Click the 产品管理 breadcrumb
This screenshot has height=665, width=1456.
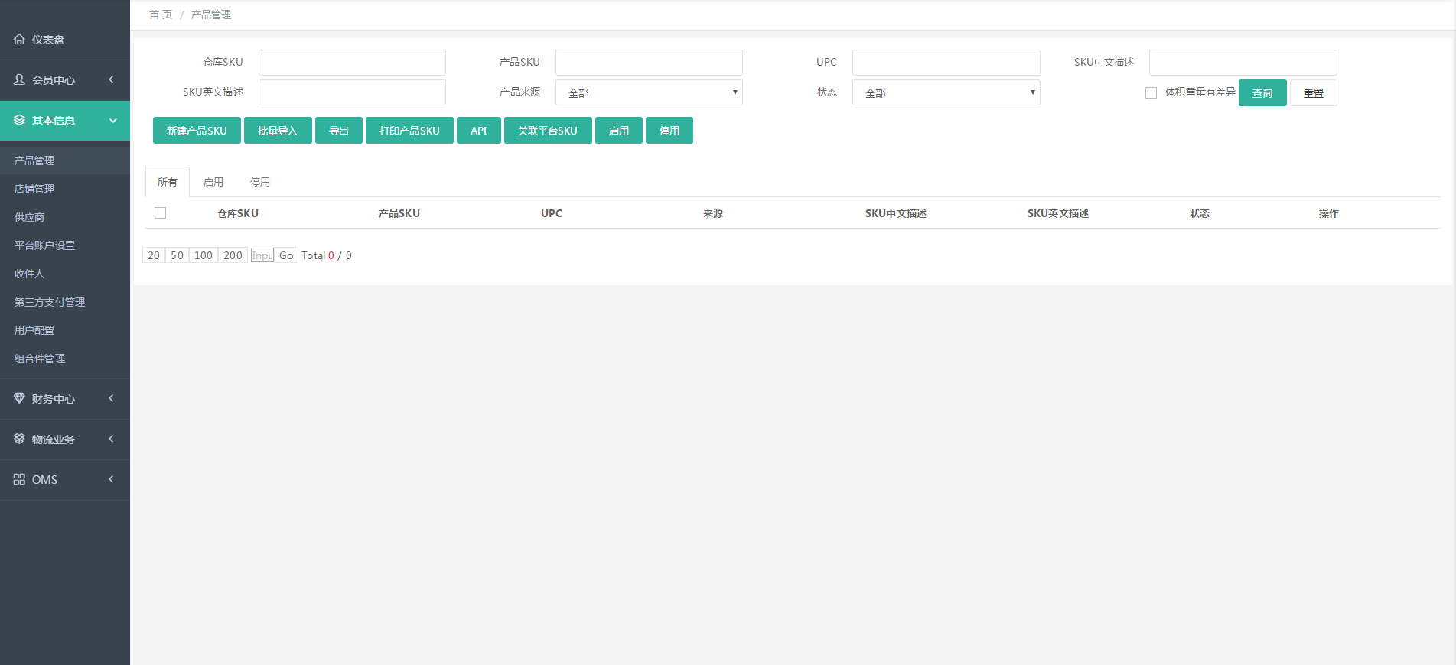point(211,15)
